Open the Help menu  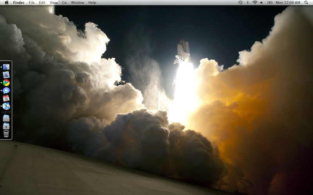(92, 3)
